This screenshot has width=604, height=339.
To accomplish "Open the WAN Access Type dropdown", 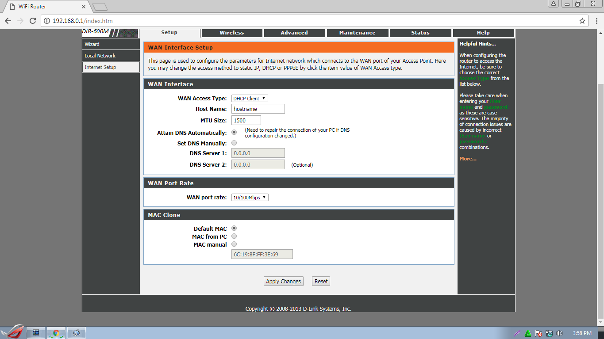I will click(249, 98).
